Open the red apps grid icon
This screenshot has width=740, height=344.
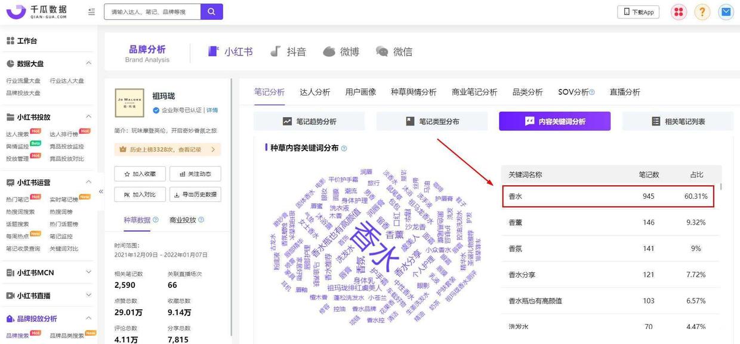click(678, 11)
